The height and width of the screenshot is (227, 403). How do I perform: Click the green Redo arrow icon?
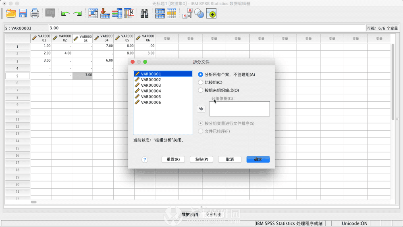coord(77,14)
